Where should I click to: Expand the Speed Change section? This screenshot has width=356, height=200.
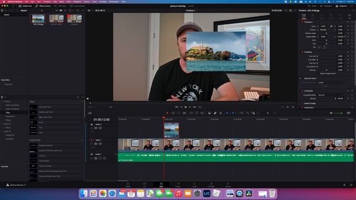310,103
